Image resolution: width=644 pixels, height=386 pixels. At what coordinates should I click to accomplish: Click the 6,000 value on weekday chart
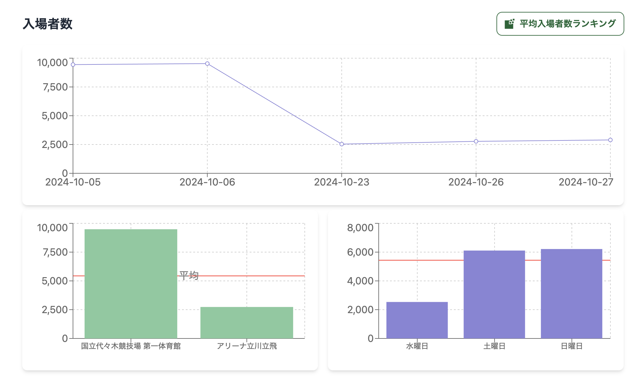coord(360,252)
